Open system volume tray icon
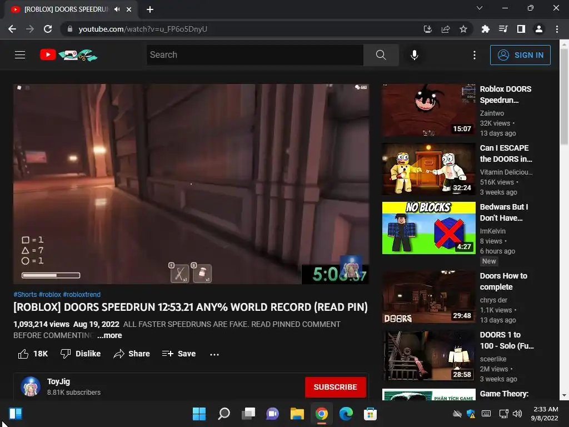The width and height of the screenshot is (569, 427). [517, 414]
